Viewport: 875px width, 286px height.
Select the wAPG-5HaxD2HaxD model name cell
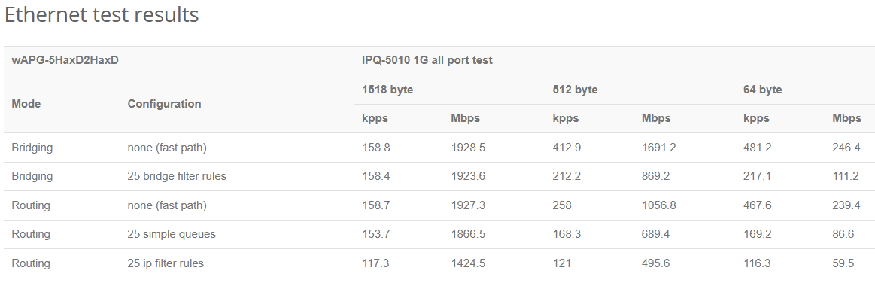pos(65,60)
